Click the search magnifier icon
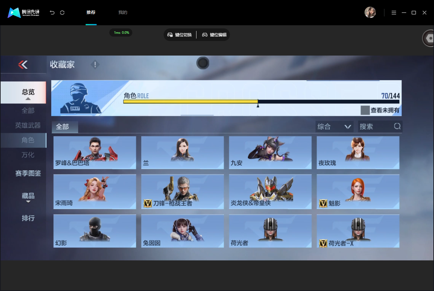 pos(397,126)
